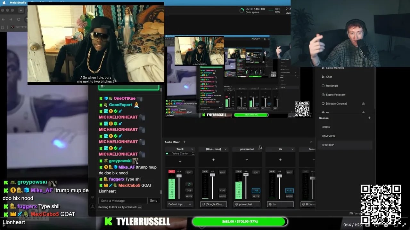This screenshot has width=410, height=230.
Task: Send the chat message
Action: coord(154,201)
